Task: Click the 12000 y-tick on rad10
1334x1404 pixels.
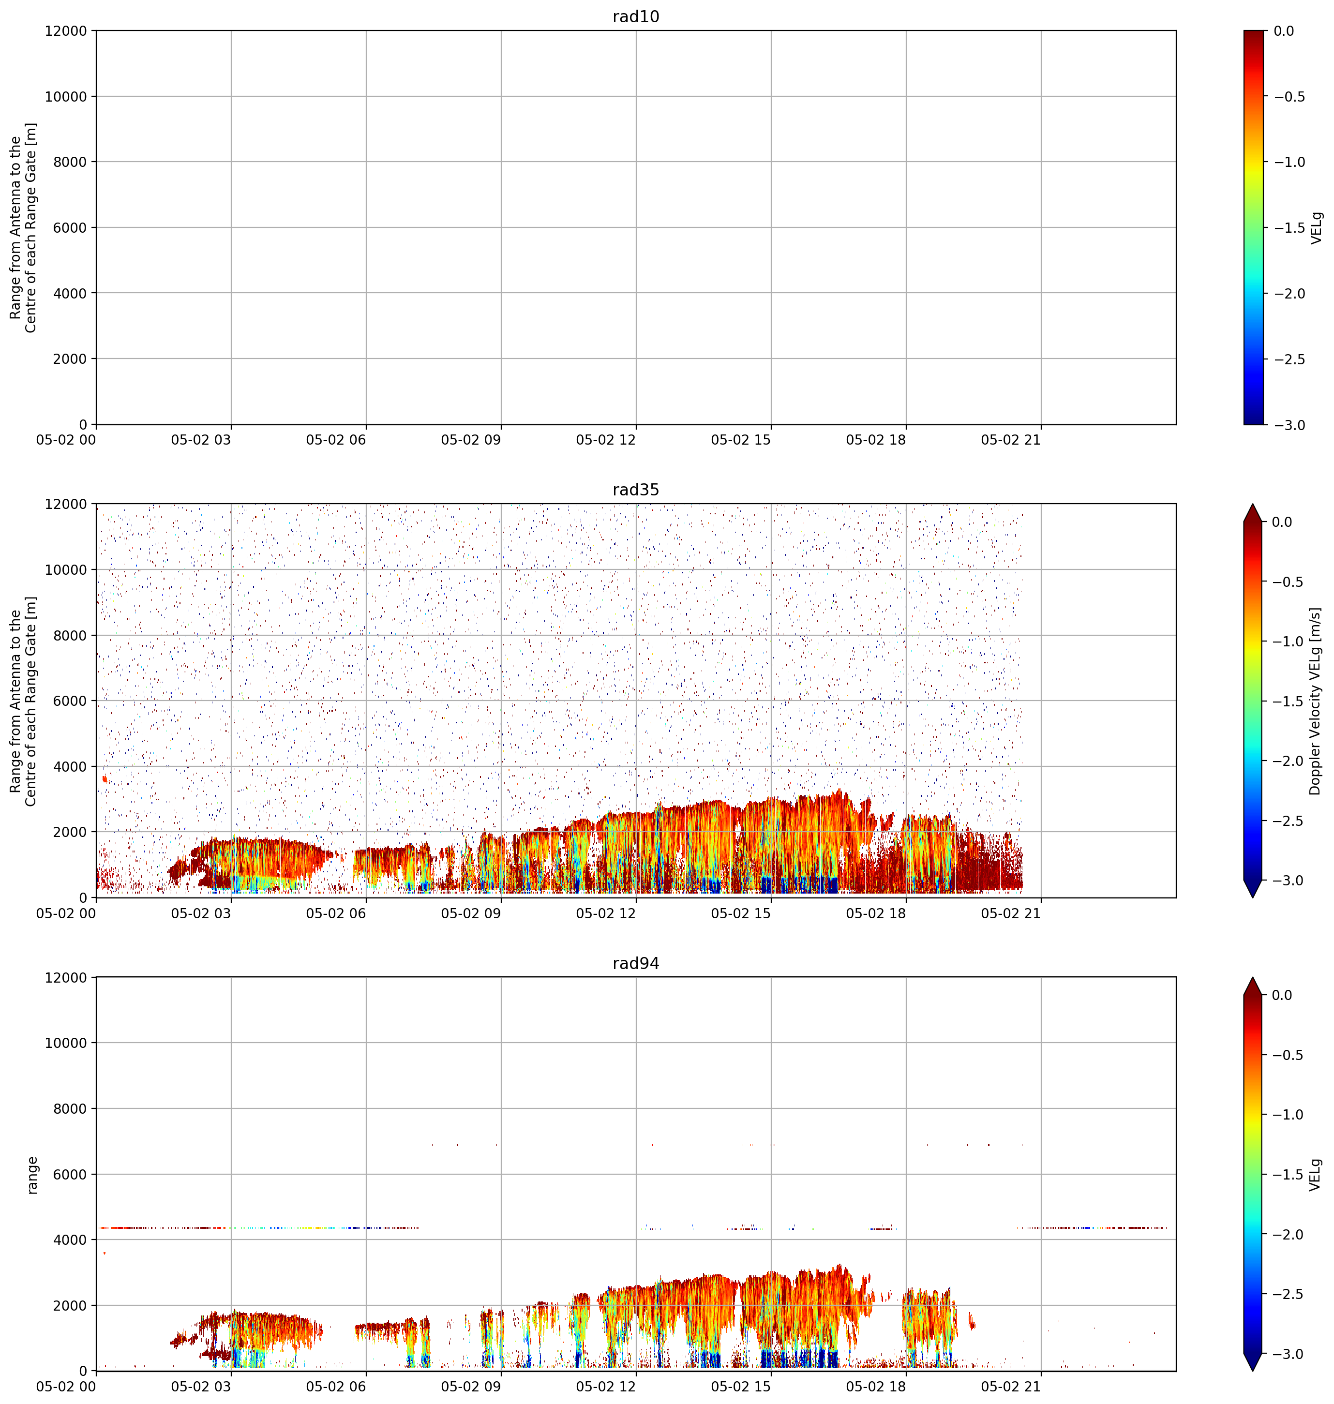Action: [x=67, y=30]
